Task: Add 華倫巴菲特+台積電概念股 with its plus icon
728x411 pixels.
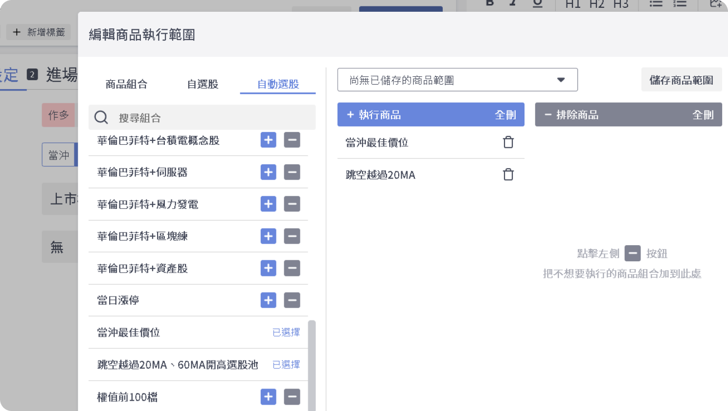Action: pos(268,140)
